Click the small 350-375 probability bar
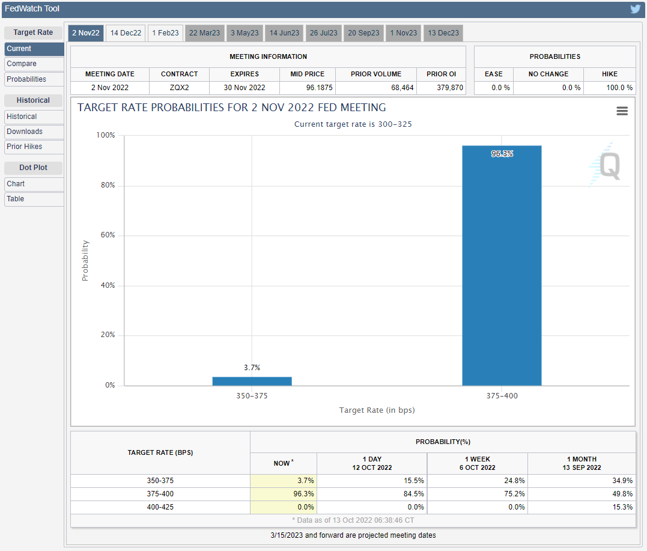Image resolution: width=647 pixels, height=551 pixels. (x=252, y=381)
